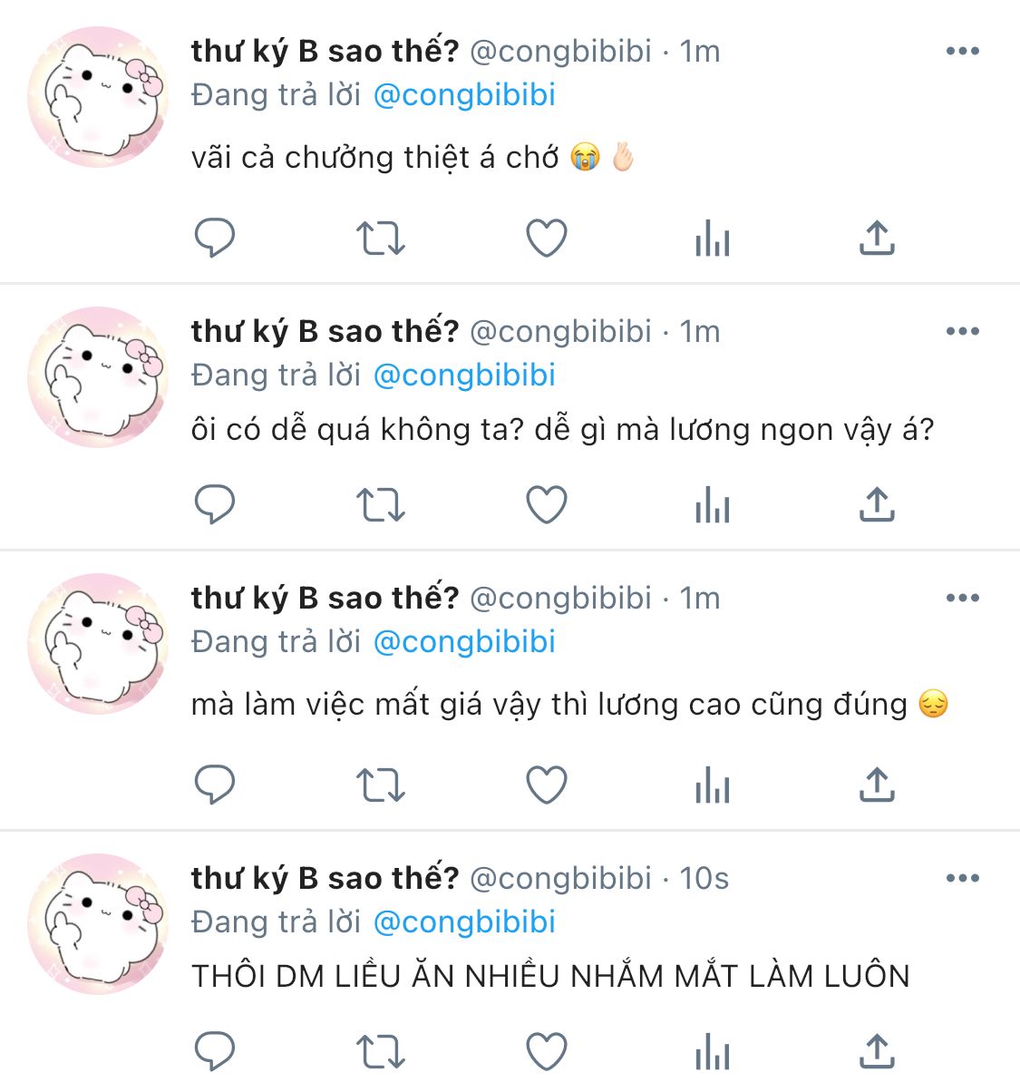
Task: Reply to the "vãi cả chưởng" tweet
Action: [215, 239]
